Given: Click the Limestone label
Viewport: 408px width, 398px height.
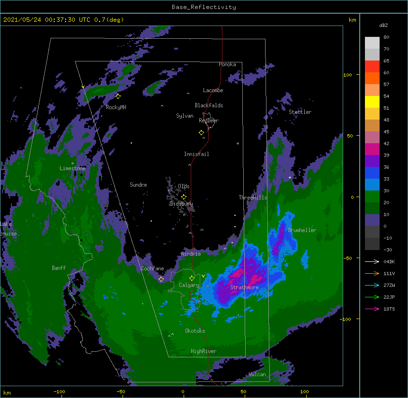Looking at the screenshot, I should pos(72,168).
